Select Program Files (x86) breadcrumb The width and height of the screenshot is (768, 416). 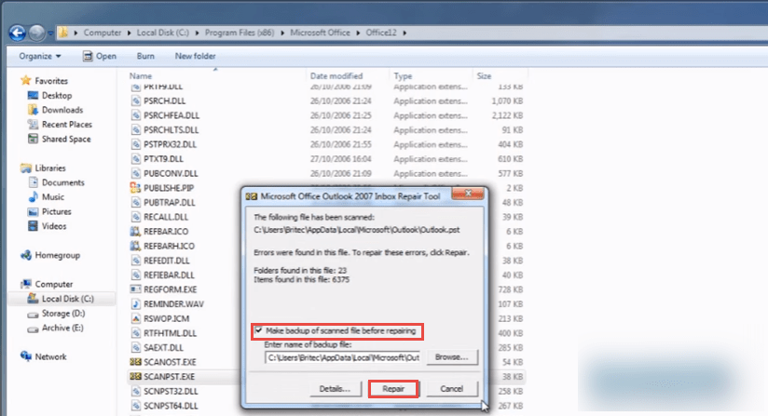click(x=240, y=33)
